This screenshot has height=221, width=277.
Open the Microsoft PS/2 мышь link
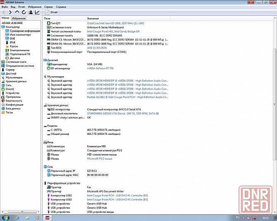(x=100, y=159)
